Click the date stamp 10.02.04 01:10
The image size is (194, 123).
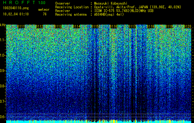tap(16, 14)
